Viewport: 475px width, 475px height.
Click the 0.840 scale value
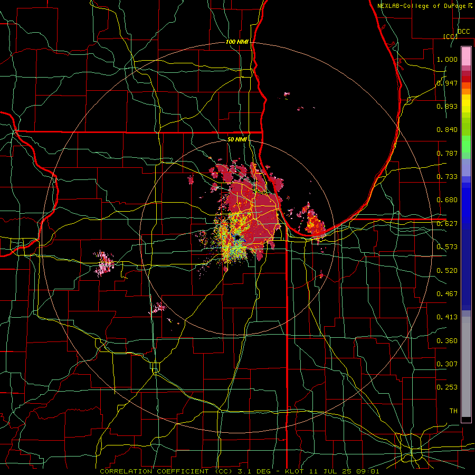[447, 130]
